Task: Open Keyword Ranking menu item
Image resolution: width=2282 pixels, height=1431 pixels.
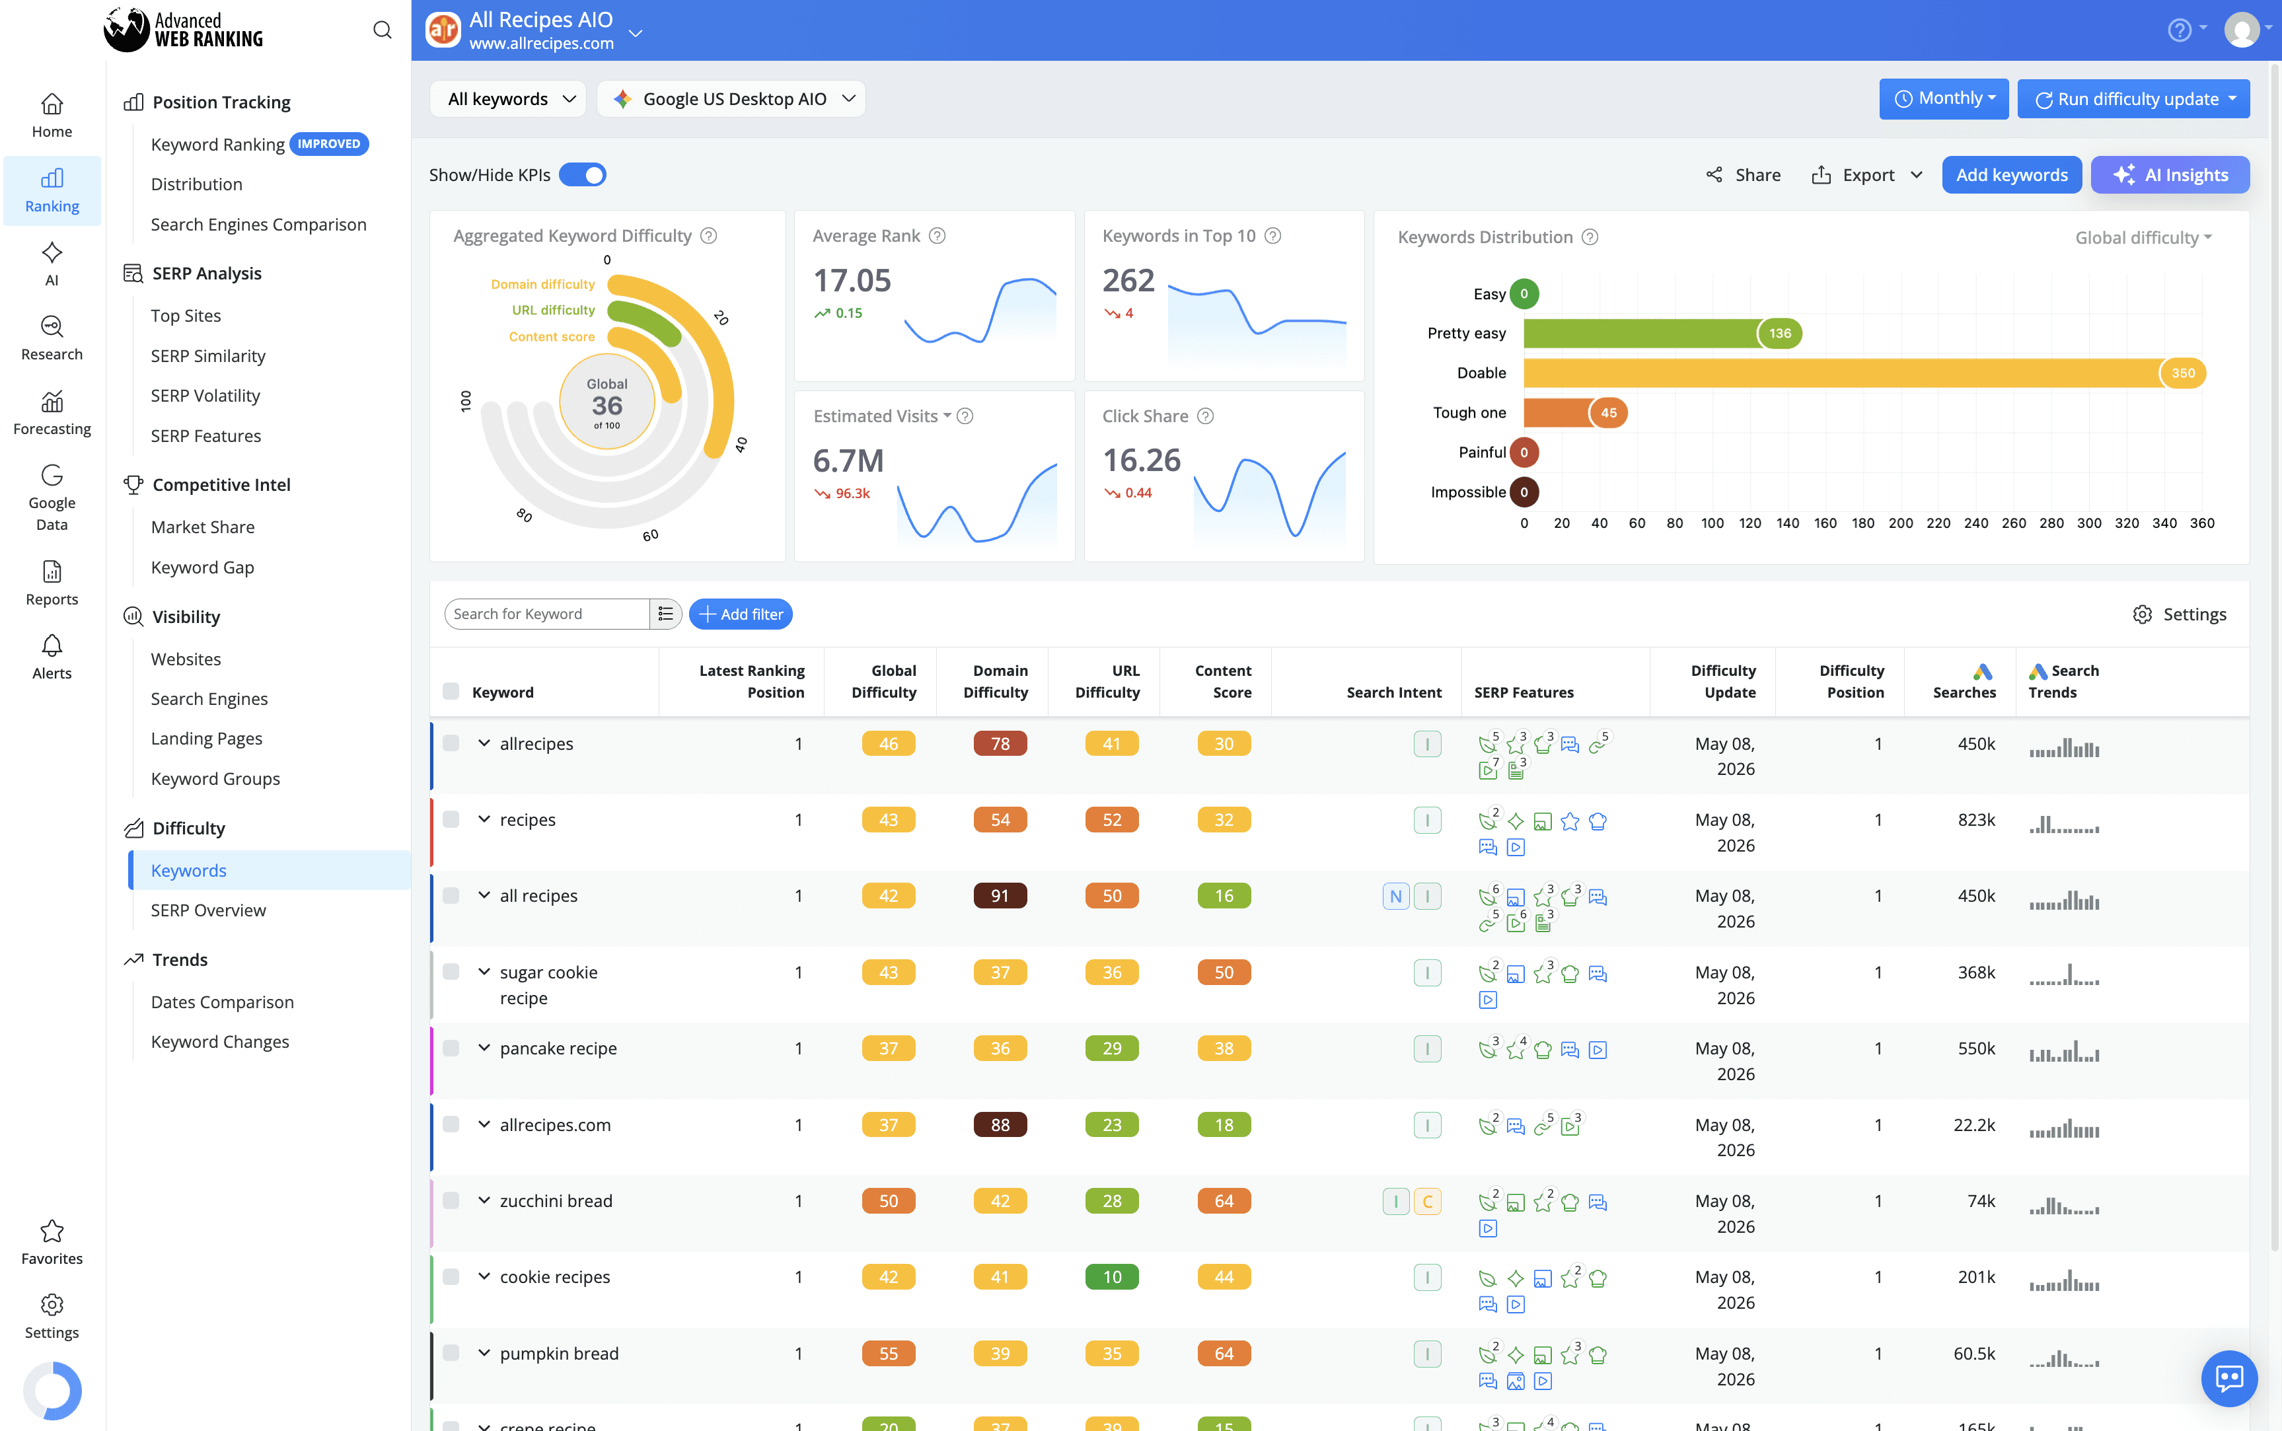Action: 217,145
